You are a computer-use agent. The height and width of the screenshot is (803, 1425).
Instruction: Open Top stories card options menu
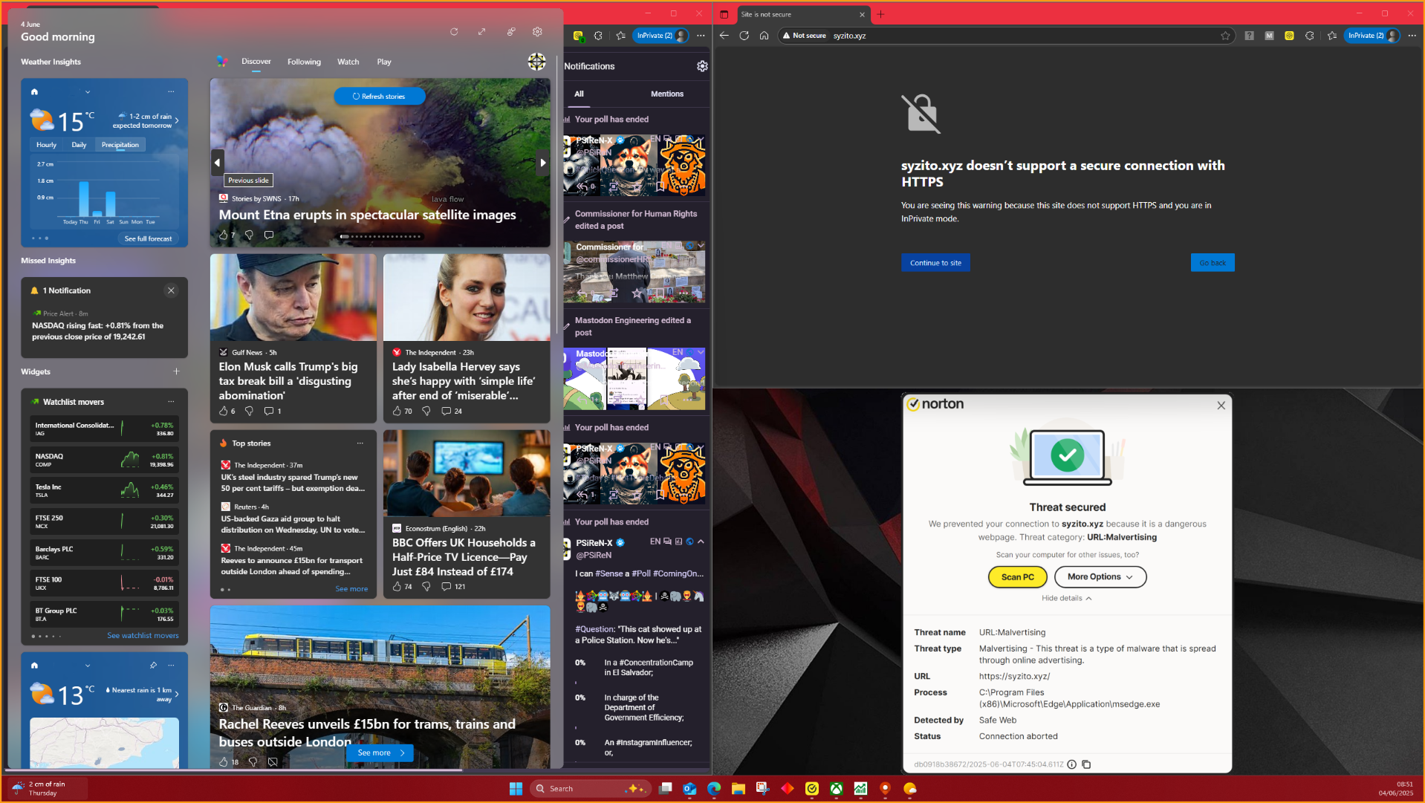[x=360, y=443]
